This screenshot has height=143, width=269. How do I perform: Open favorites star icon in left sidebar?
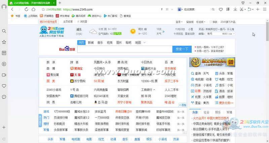coord(4,42)
